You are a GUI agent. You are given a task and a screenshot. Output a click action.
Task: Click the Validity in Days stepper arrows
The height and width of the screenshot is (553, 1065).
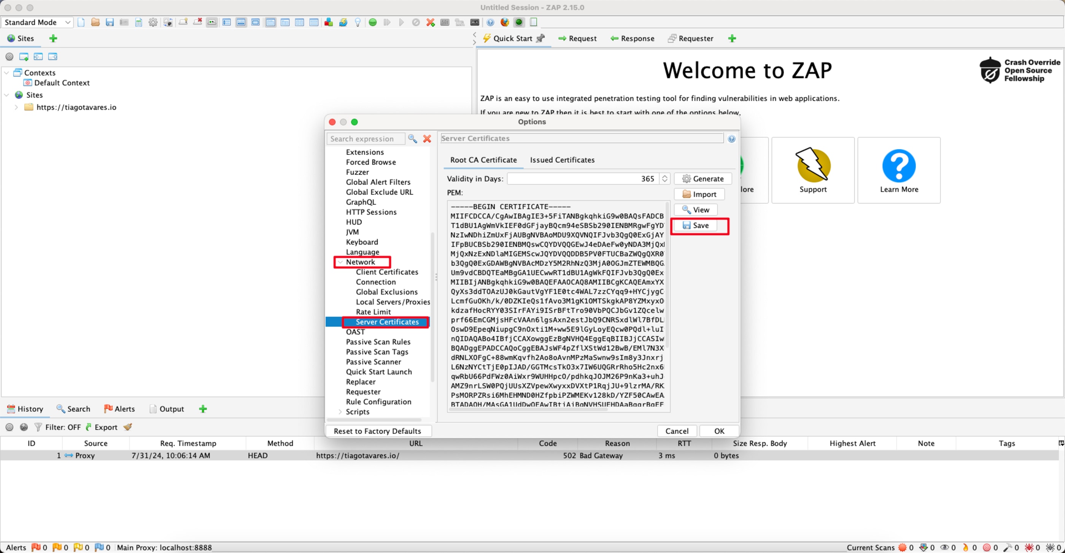point(664,178)
